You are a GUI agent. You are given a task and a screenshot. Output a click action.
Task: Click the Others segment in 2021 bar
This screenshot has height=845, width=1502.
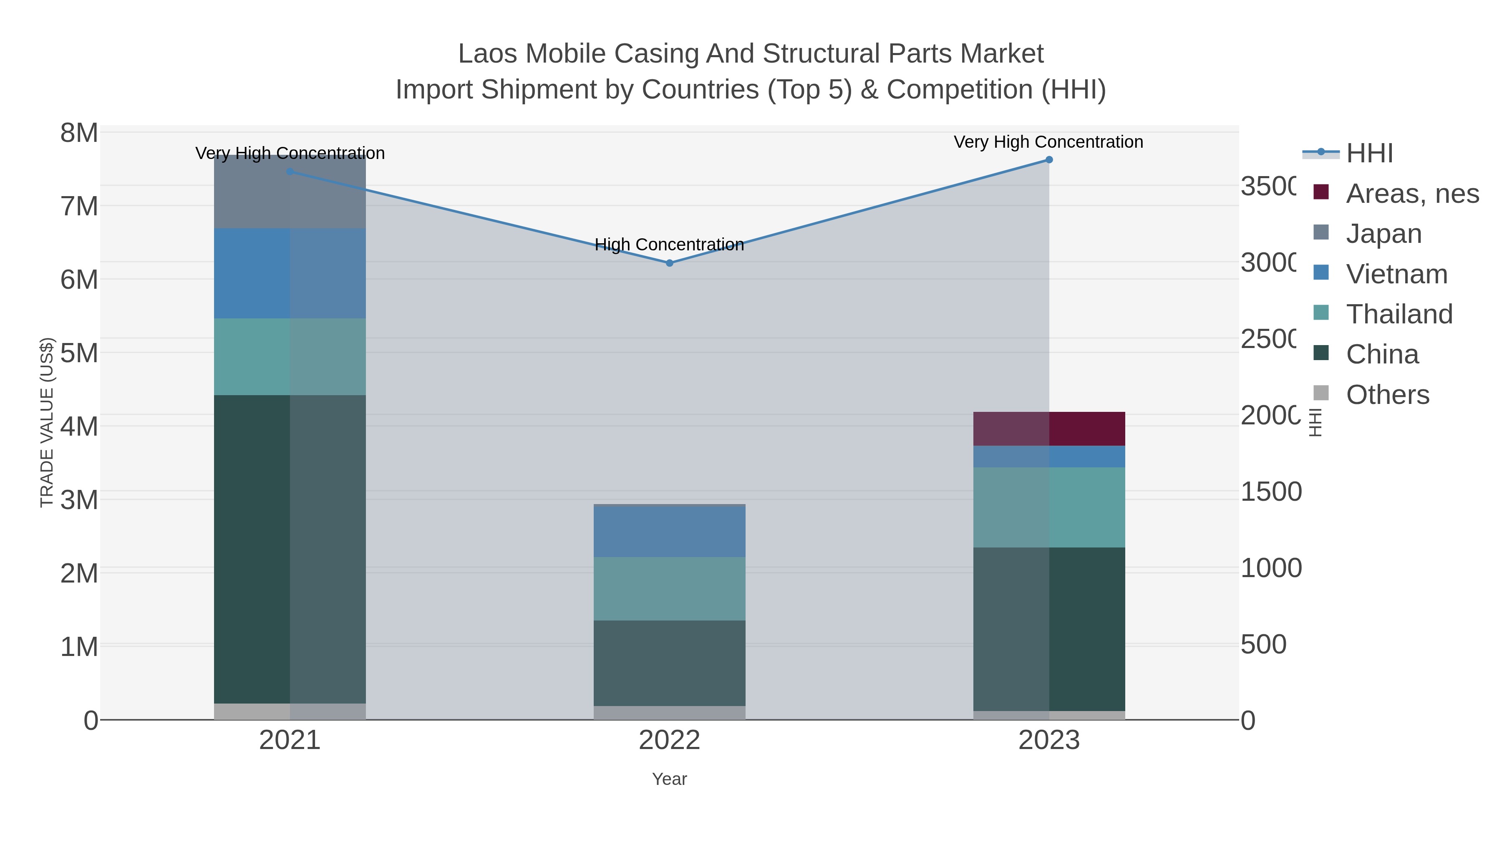coord(290,711)
